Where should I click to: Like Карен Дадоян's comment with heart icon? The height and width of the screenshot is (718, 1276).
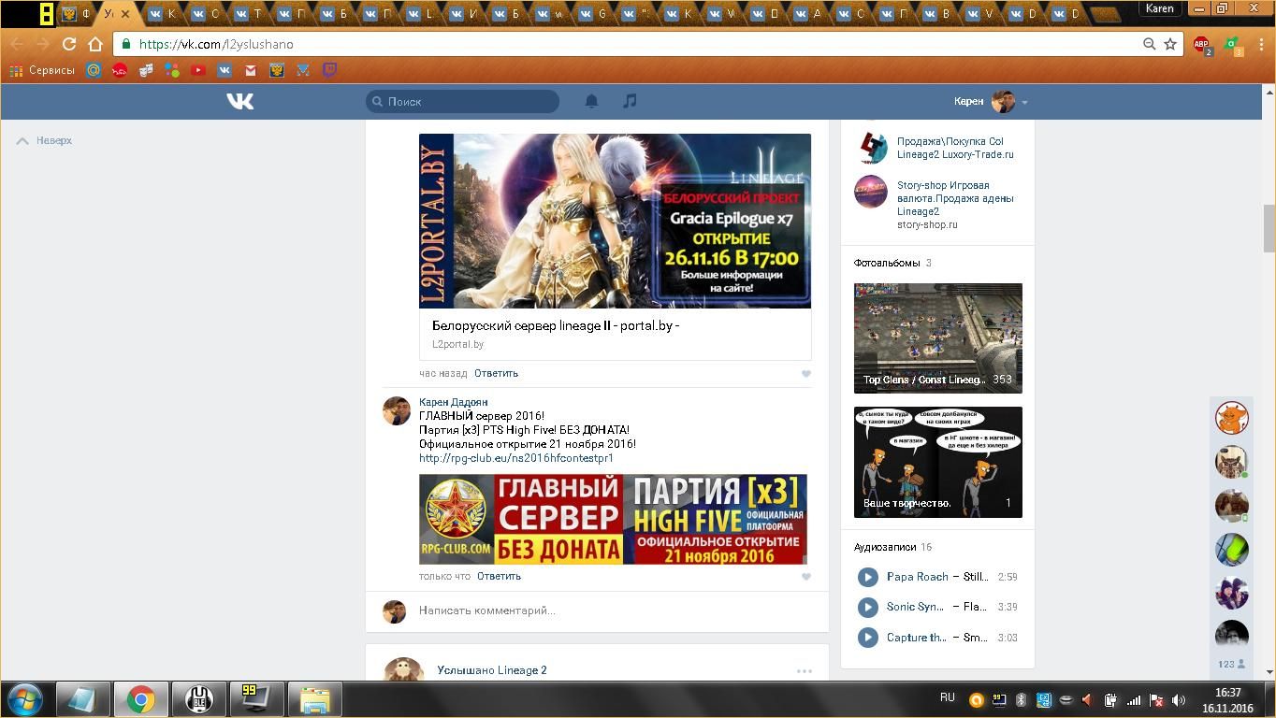coord(805,577)
